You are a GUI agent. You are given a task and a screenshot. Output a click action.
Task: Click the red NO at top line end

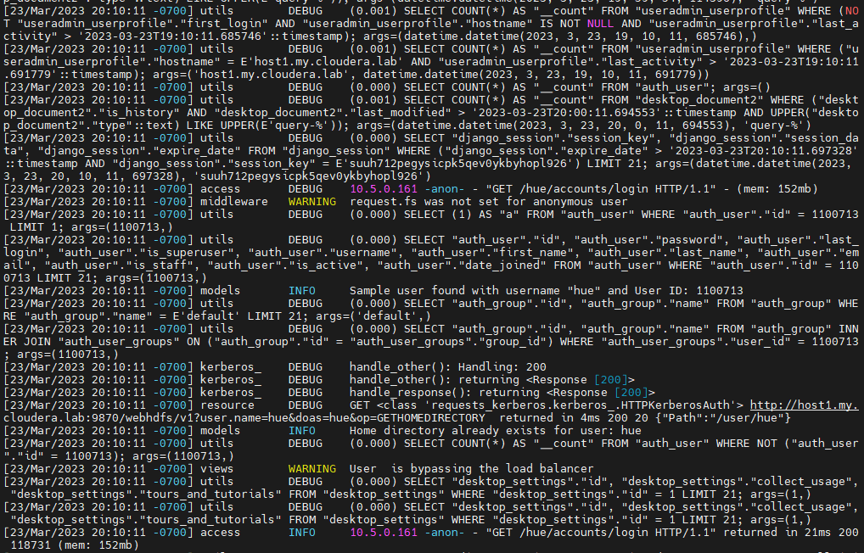[851, 10]
